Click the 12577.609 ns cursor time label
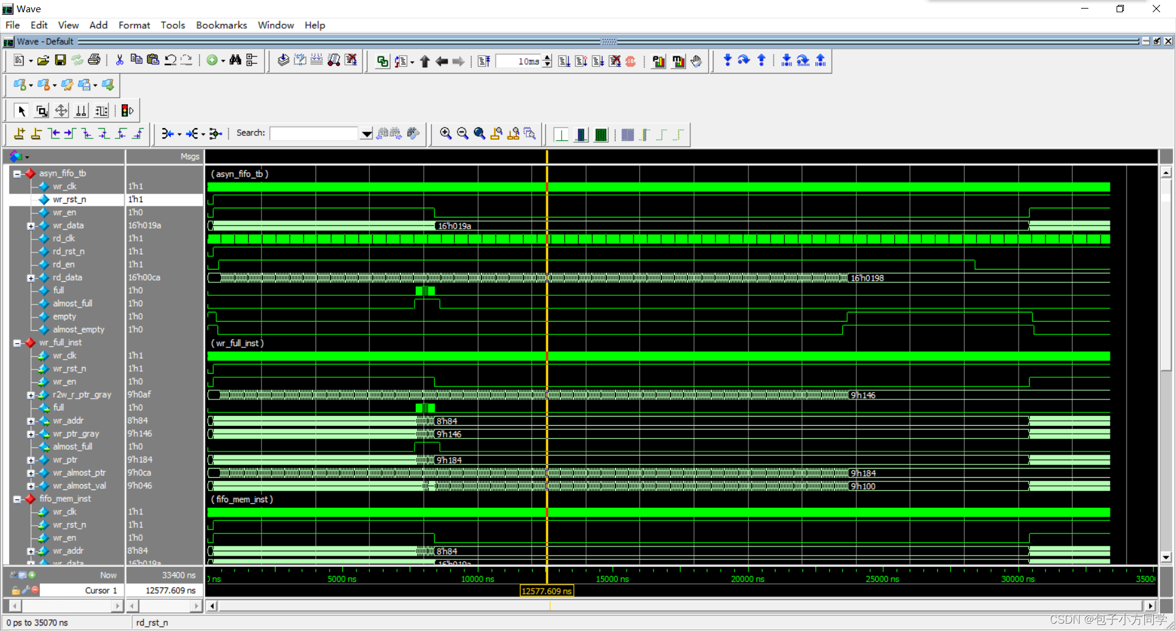 coord(547,591)
